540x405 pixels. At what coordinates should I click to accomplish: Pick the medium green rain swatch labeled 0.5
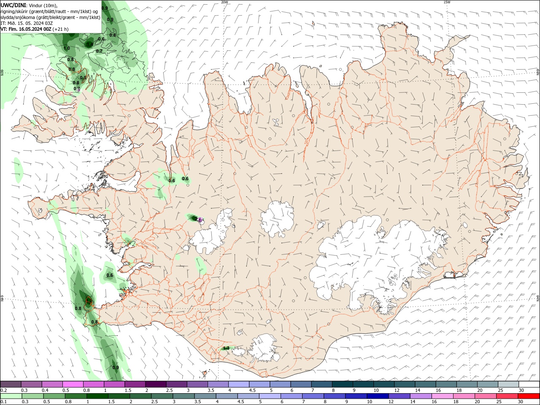click(54, 396)
